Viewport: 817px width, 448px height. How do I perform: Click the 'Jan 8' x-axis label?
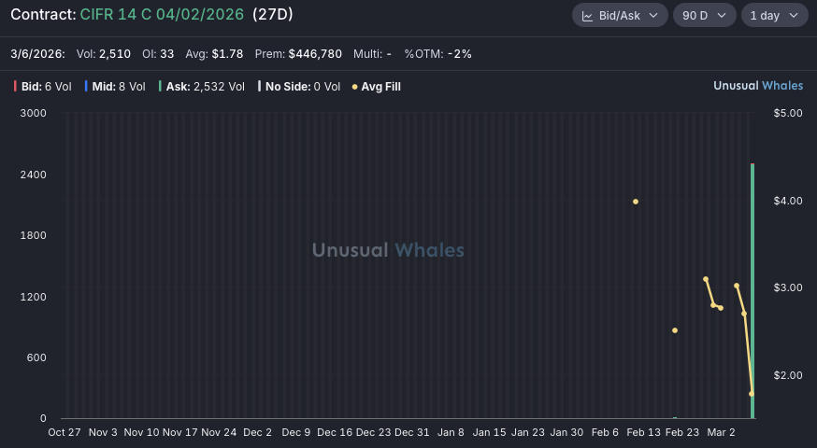point(451,432)
